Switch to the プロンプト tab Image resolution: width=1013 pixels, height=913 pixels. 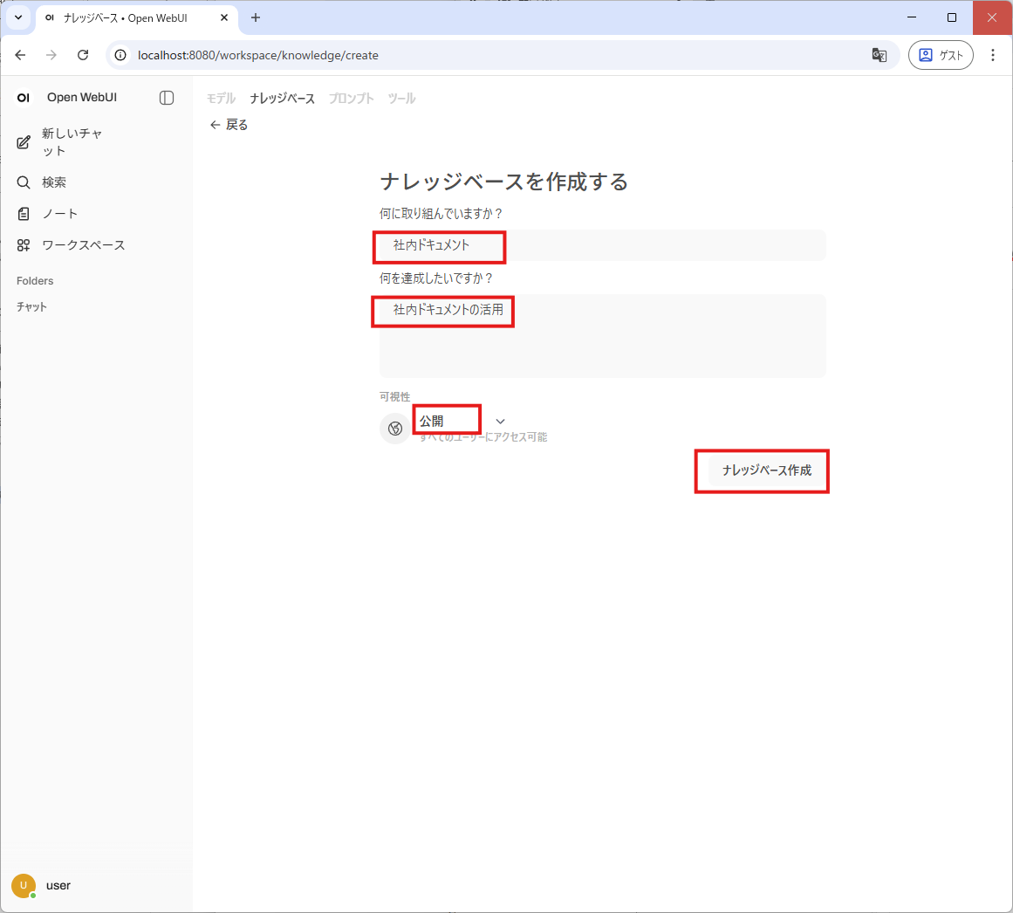(x=351, y=99)
